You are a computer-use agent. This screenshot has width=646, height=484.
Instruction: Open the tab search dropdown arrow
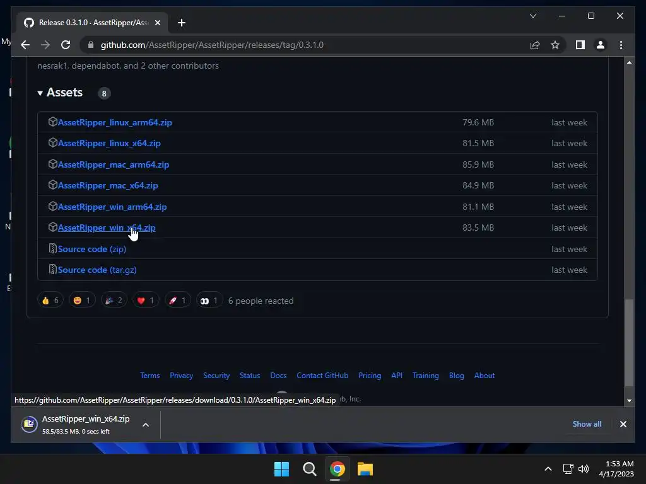point(532,16)
